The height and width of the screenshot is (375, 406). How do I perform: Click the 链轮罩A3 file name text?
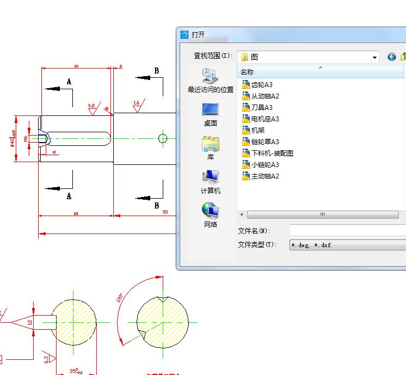coord(265,142)
